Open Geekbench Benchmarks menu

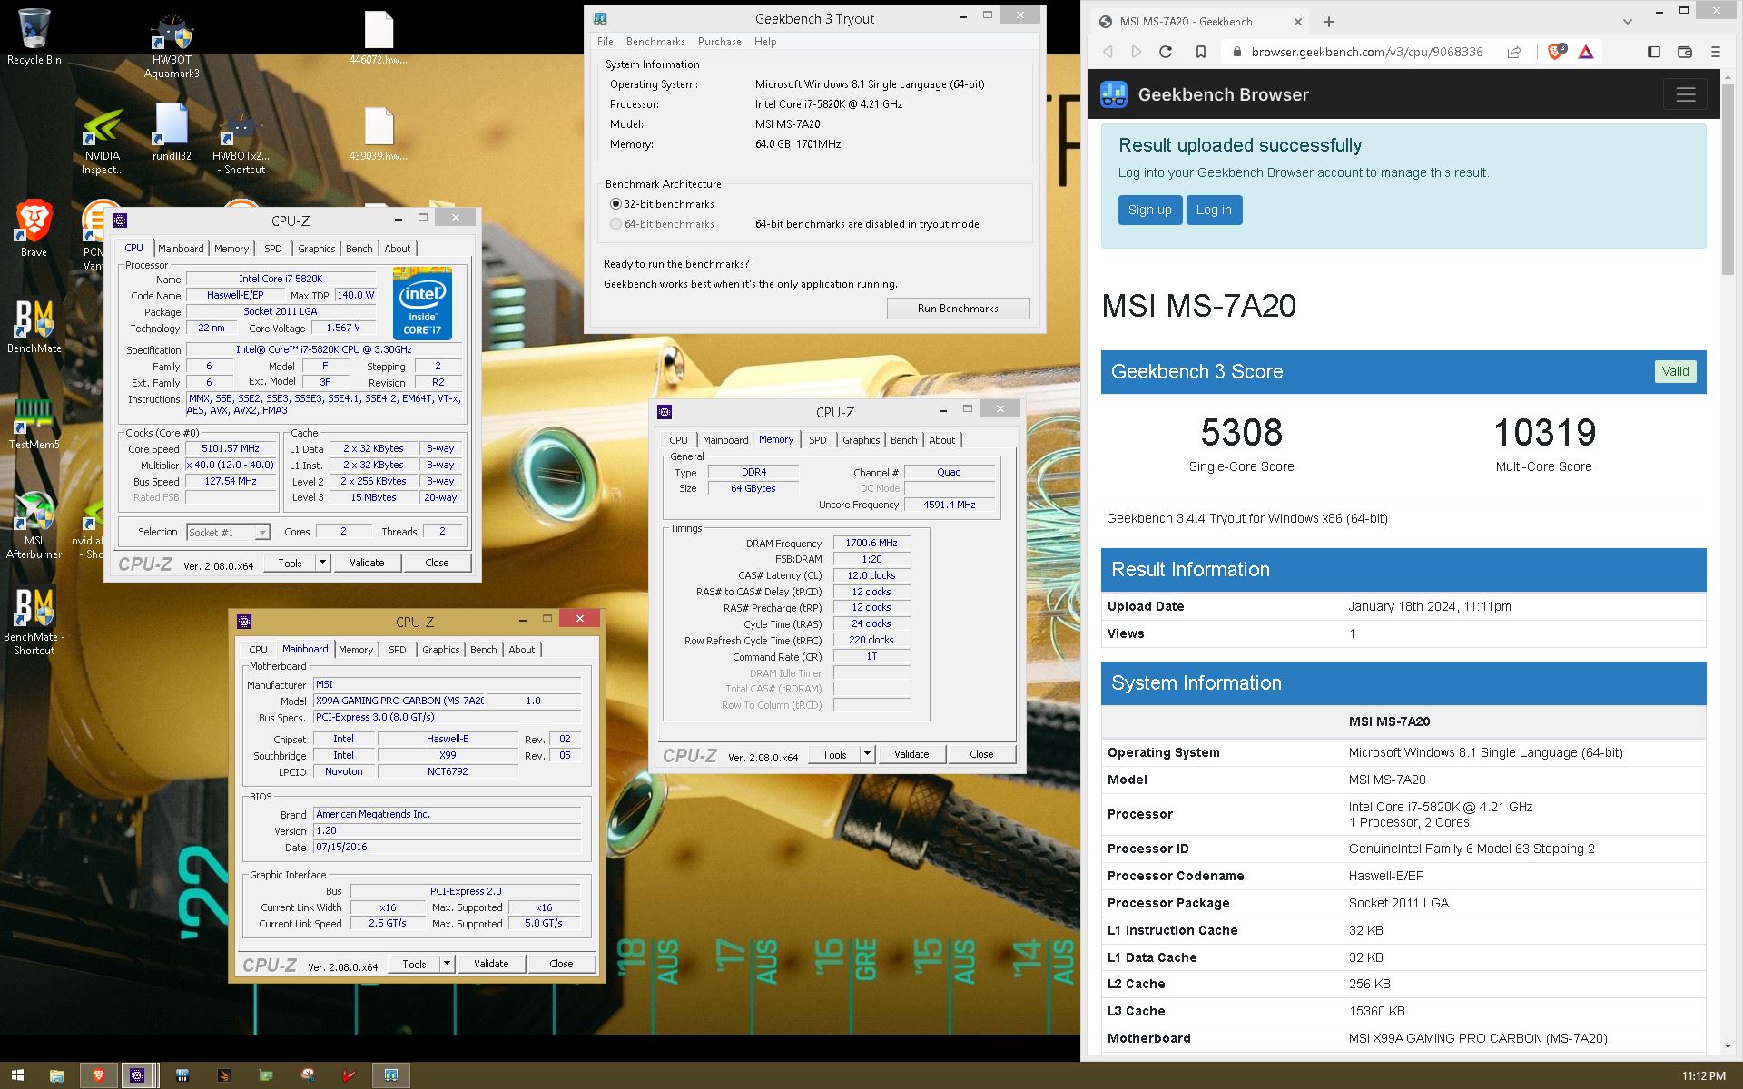[655, 42]
